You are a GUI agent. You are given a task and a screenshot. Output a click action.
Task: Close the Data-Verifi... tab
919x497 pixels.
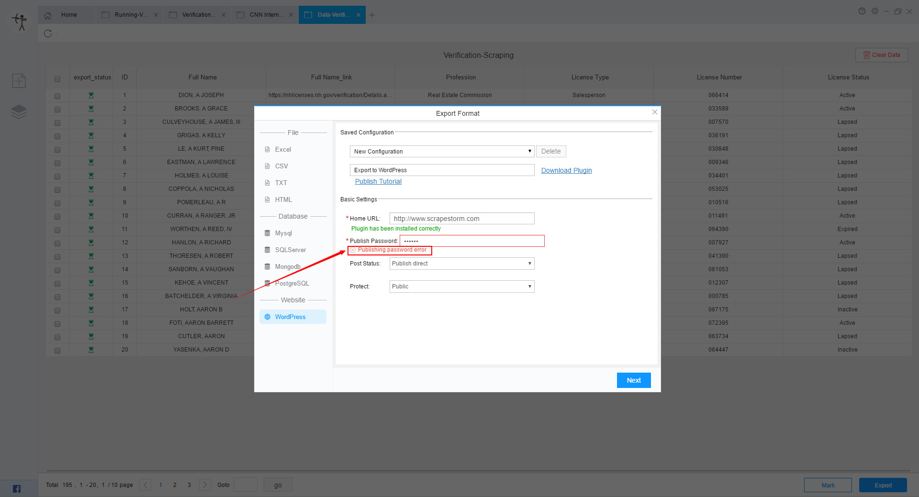359,15
